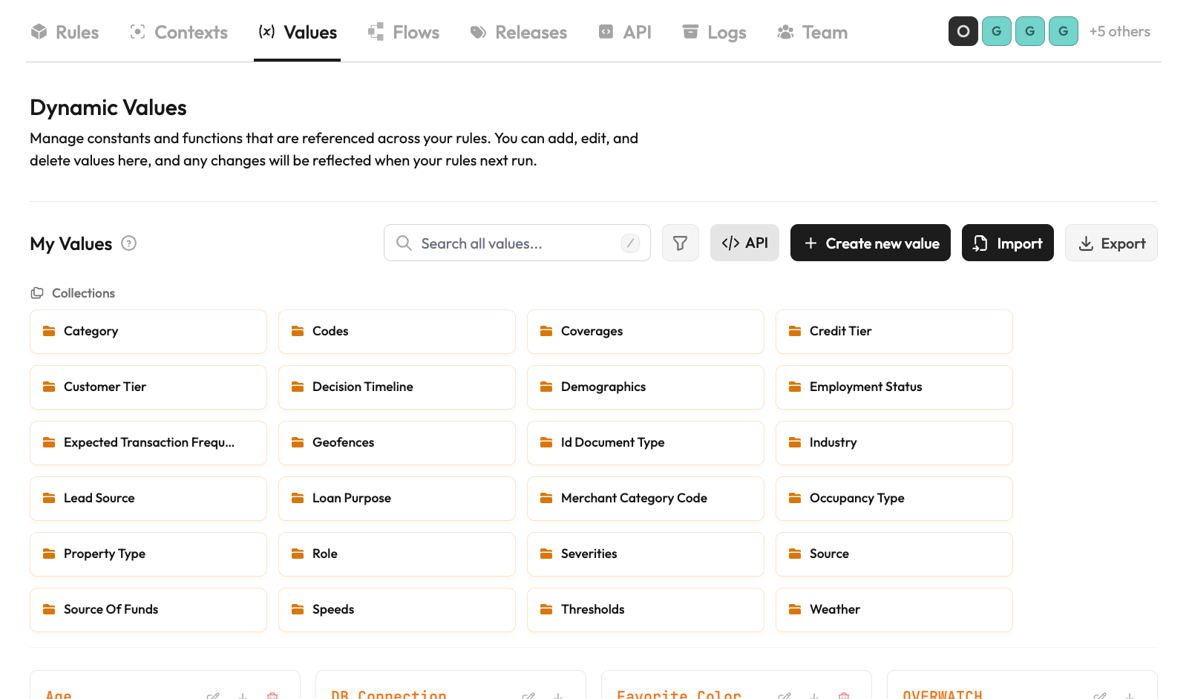Image resolution: width=1189 pixels, height=699 pixels.
Task: Click the Collections icon above the folder list
Action: 37,293
